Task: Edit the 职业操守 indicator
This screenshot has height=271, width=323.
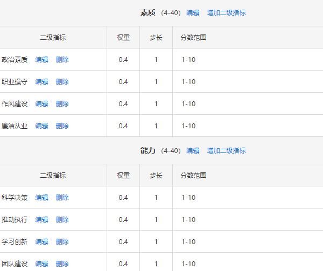Action: click(x=41, y=81)
